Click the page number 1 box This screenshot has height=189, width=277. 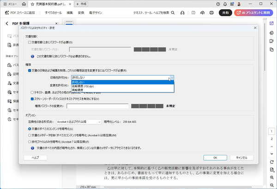[x=271, y=131]
